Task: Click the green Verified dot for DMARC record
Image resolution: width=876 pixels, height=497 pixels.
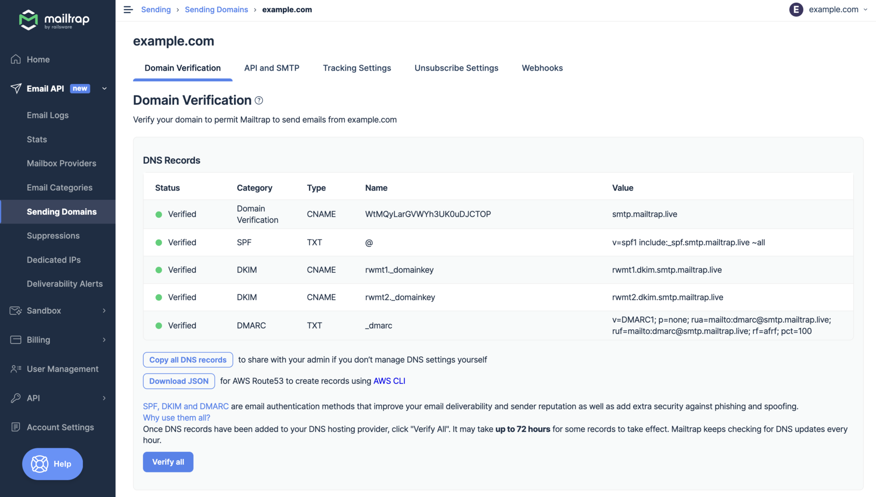Action: pyautogui.click(x=159, y=325)
